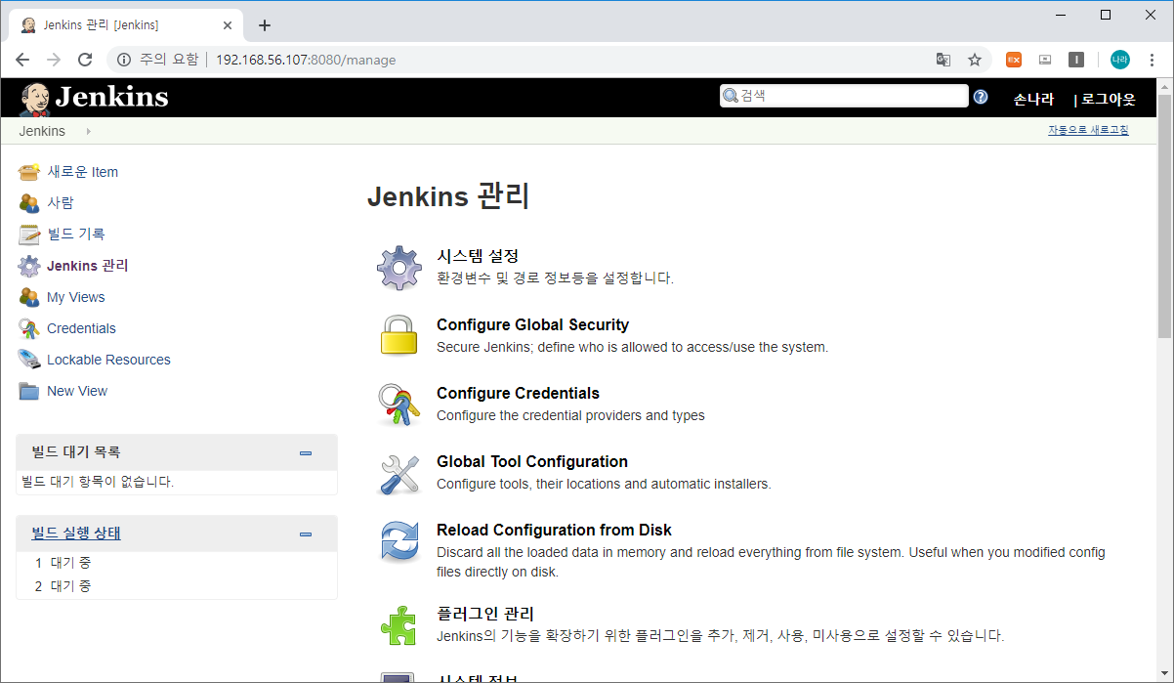Click the 시스템 설정 large gear icon
The height and width of the screenshot is (683, 1174).
coord(399,268)
